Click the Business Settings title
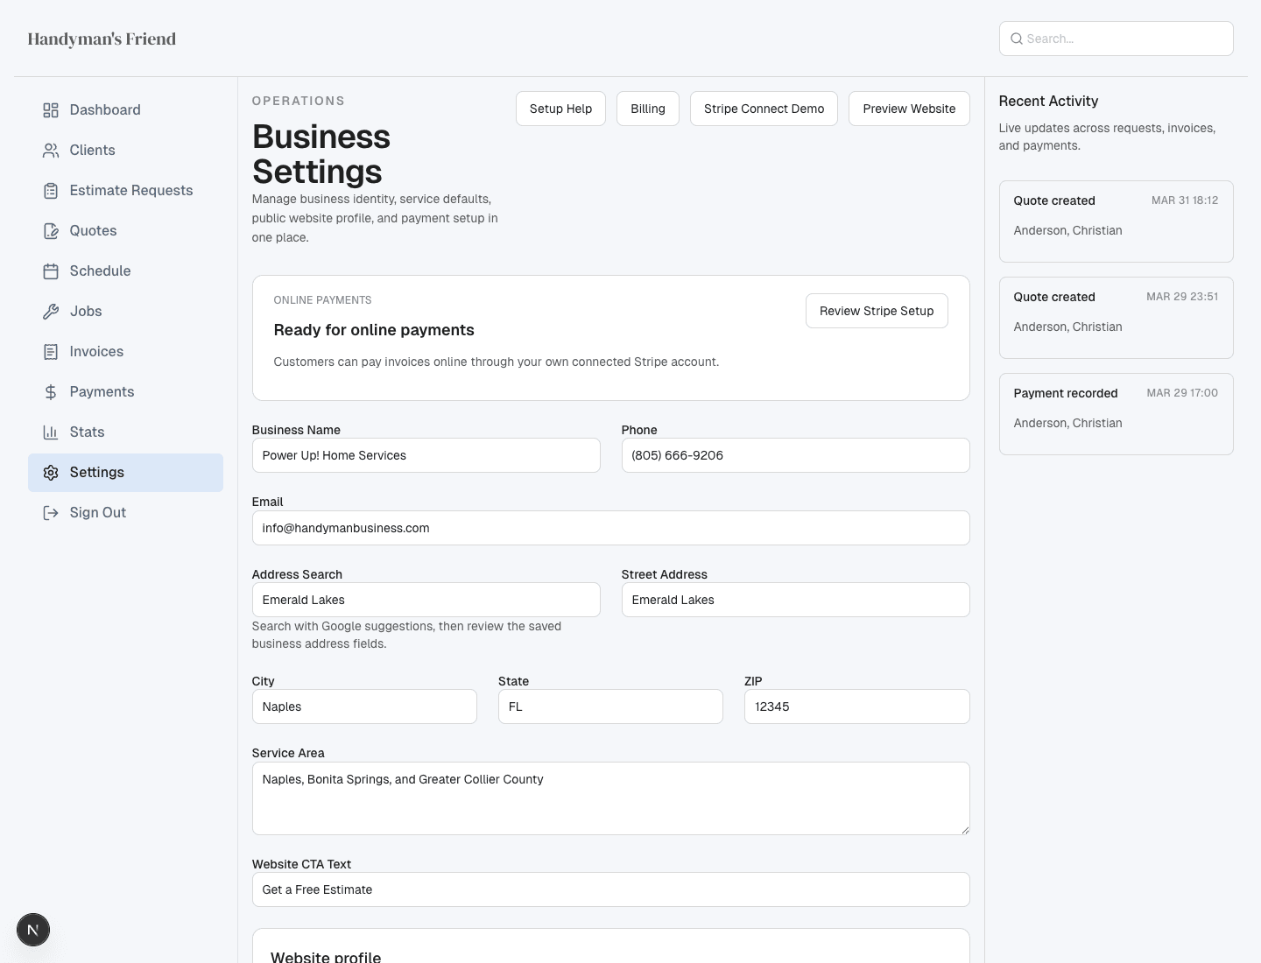 [321, 154]
